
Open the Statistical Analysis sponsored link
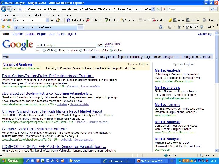pos(18,64)
